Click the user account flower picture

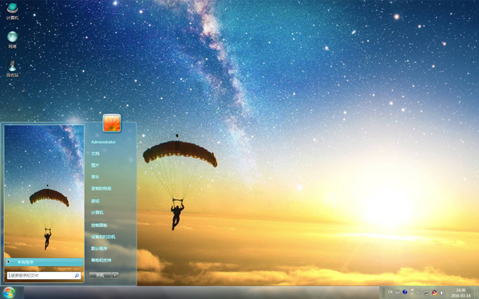click(x=112, y=123)
